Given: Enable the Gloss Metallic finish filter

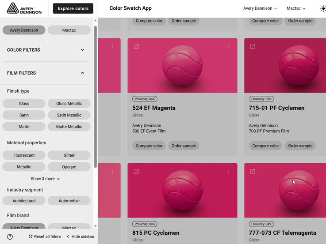Looking at the screenshot, I should click(x=69, y=103).
